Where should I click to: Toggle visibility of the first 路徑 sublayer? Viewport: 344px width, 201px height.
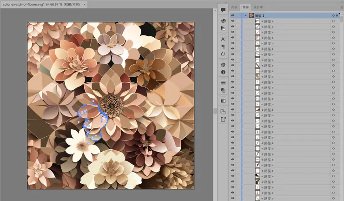(x=233, y=21)
